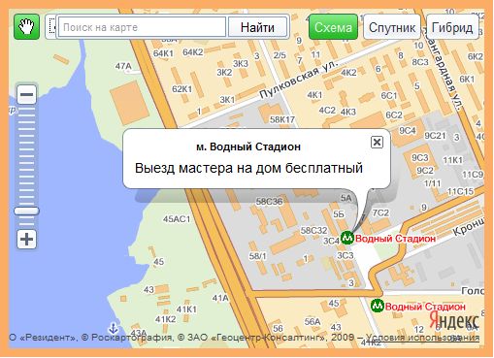
Task: Click the zoom slider handle
Action: coord(26,212)
